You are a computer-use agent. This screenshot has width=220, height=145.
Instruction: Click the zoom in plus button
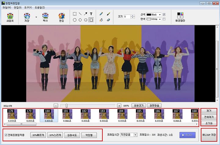(119, 106)
